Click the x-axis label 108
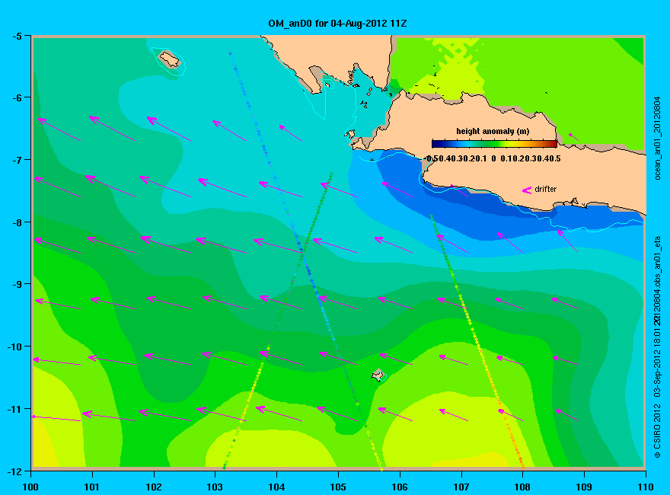The image size is (670, 495). [523, 487]
